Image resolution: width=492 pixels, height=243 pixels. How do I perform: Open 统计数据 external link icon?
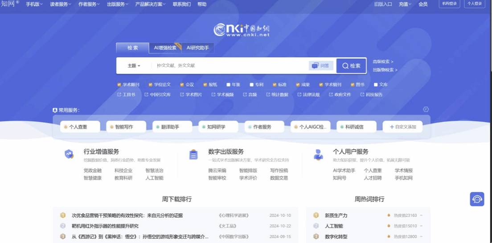(x=268, y=95)
